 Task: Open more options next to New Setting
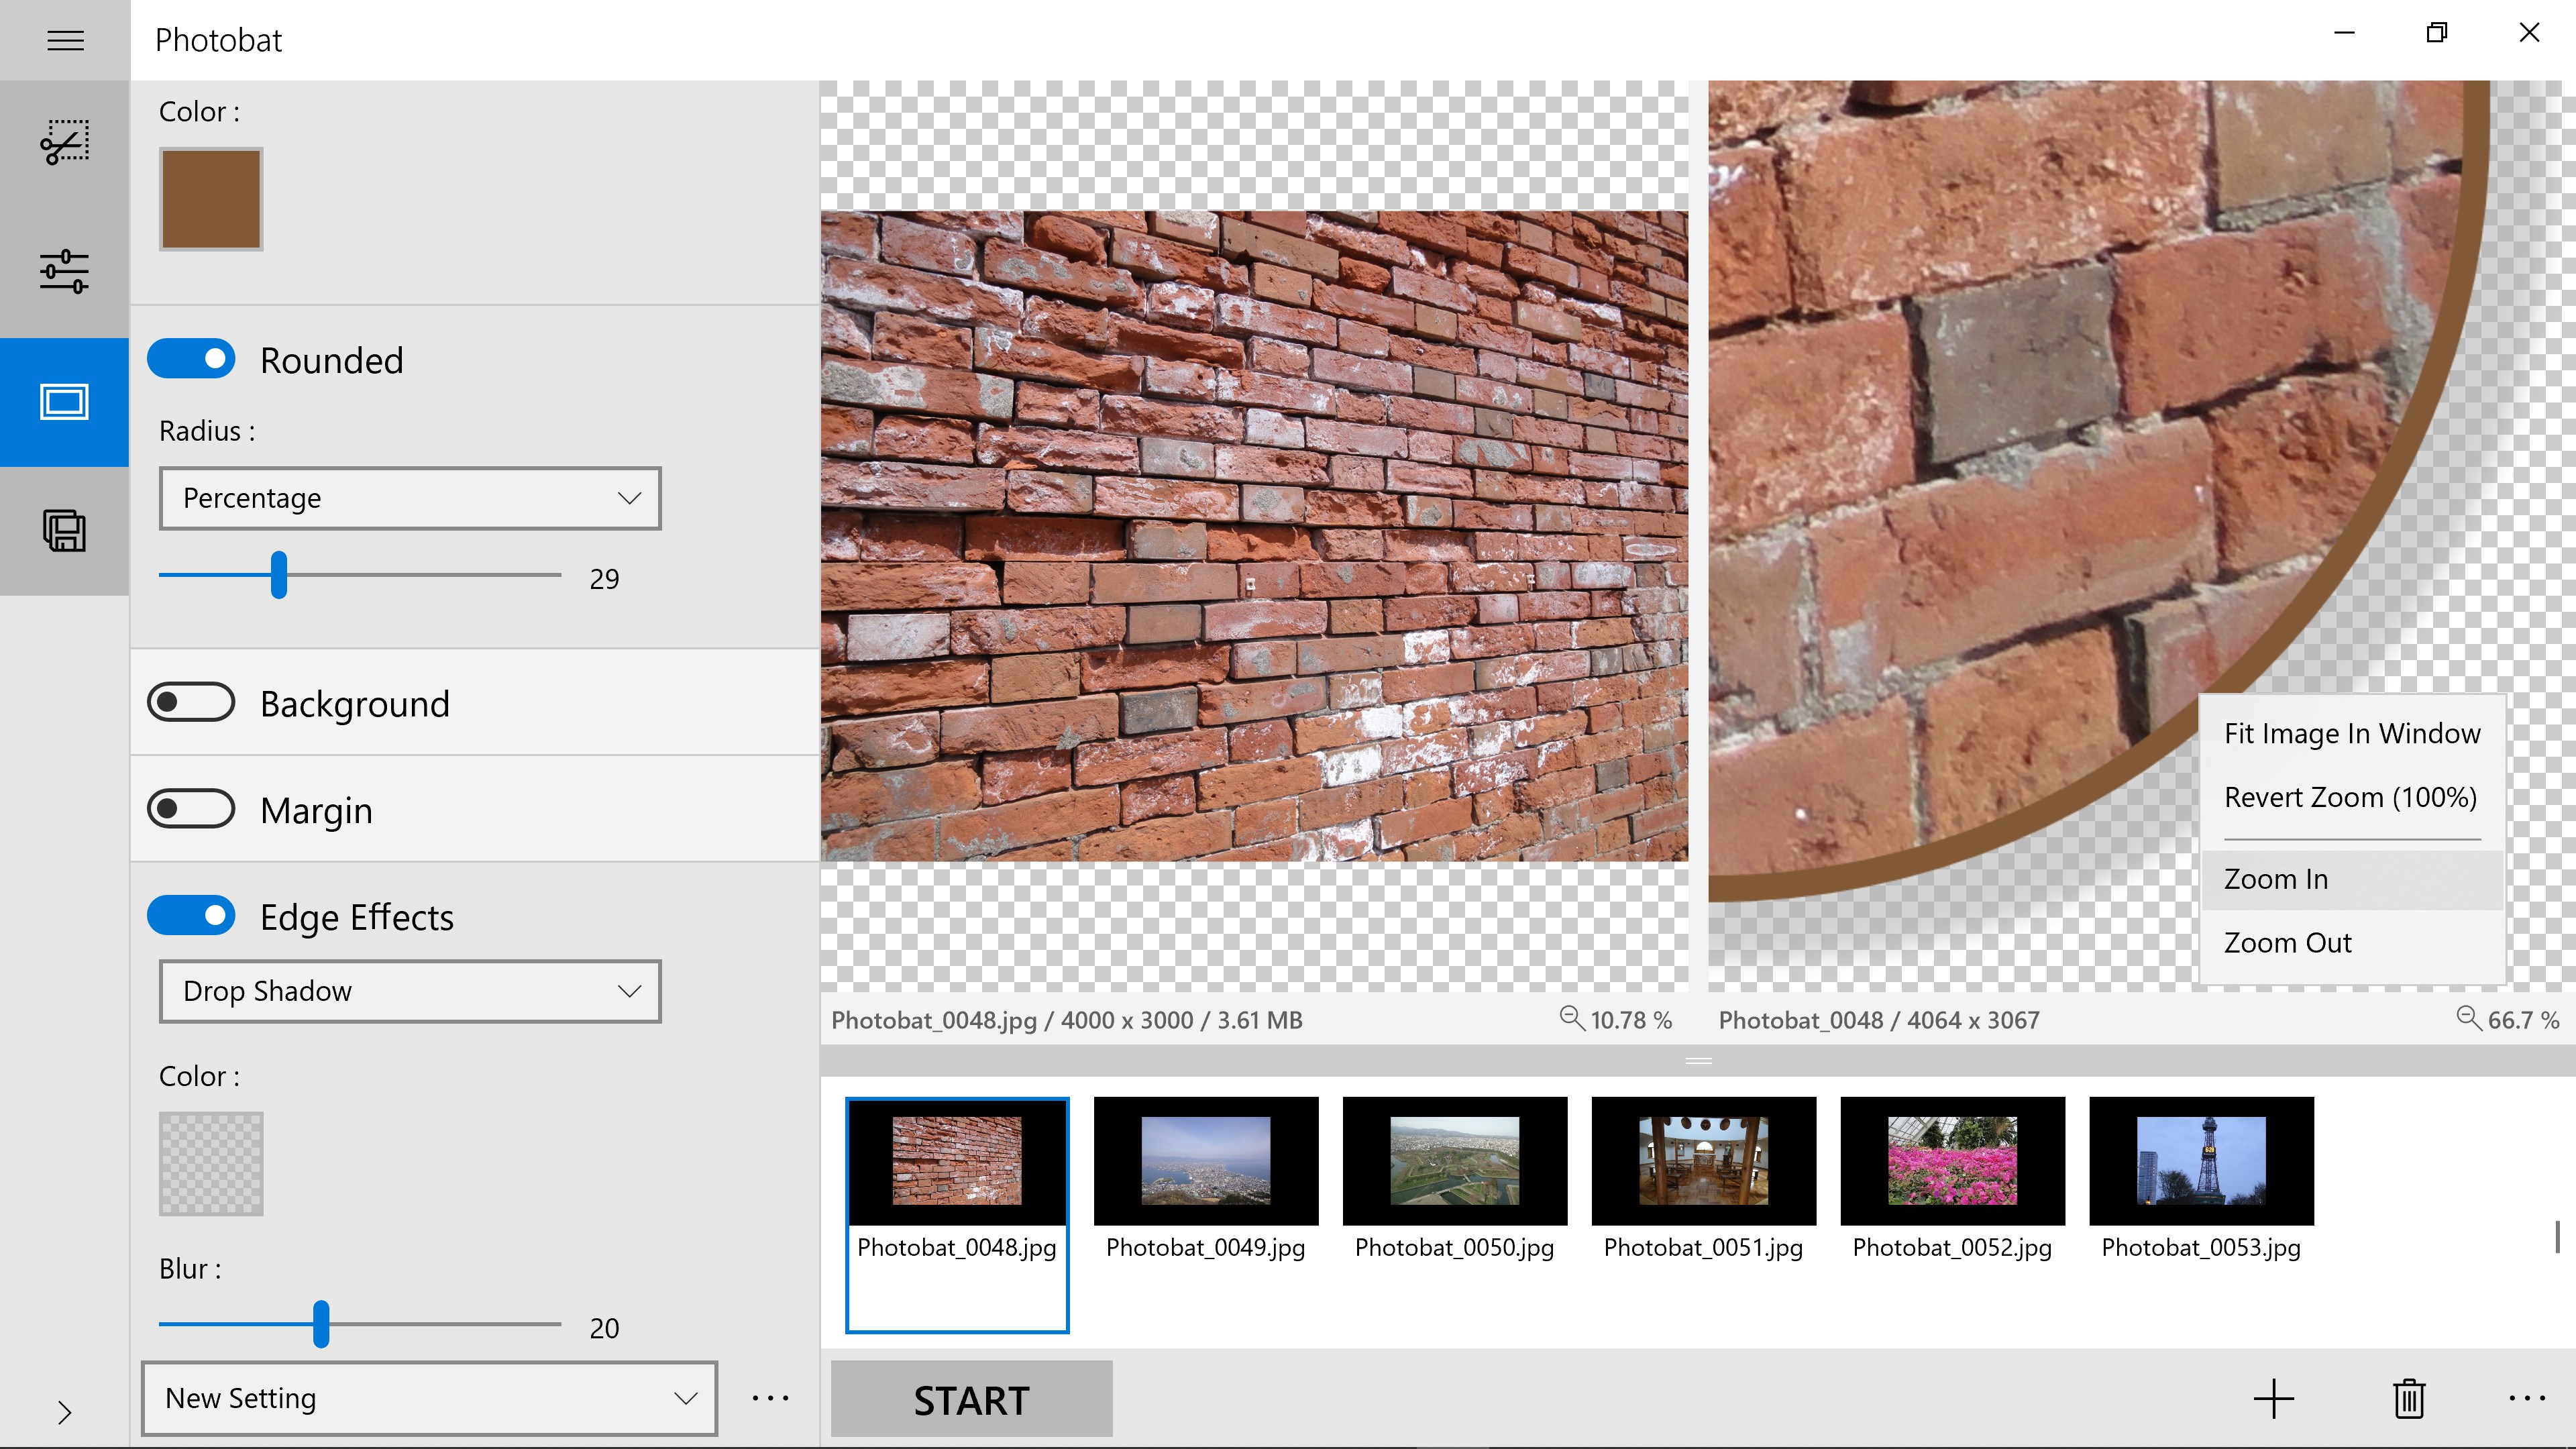point(770,1398)
